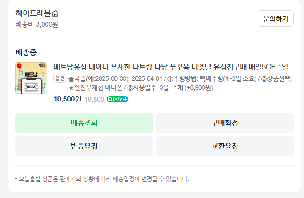The width and height of the screenshot is (304, 198).
Task: Request an exchange via 교환요청
Action: (x=225, y=146)
